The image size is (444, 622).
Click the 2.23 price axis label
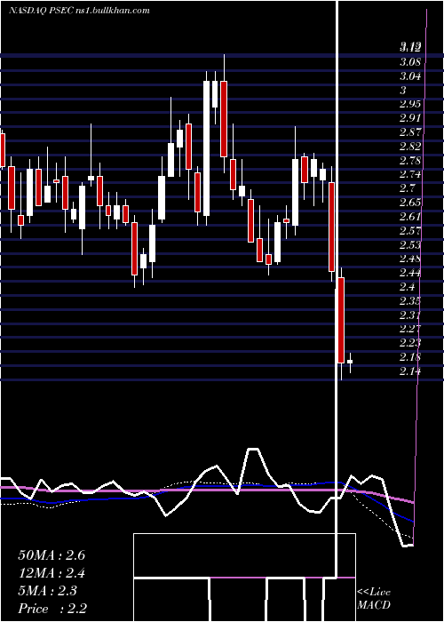[410, 344]
